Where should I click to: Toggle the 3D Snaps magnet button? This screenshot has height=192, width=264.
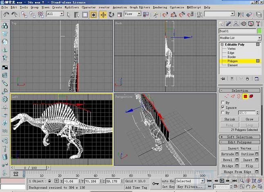[165, 15]
